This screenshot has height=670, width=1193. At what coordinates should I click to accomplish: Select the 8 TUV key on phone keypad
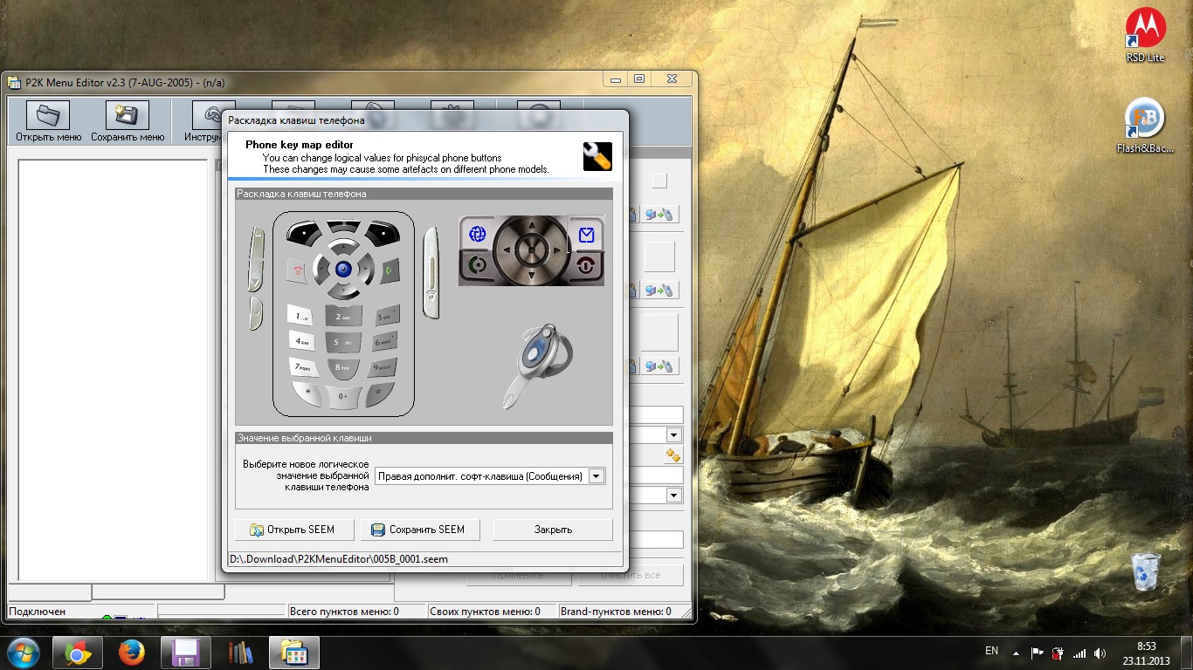coord(343,369)
